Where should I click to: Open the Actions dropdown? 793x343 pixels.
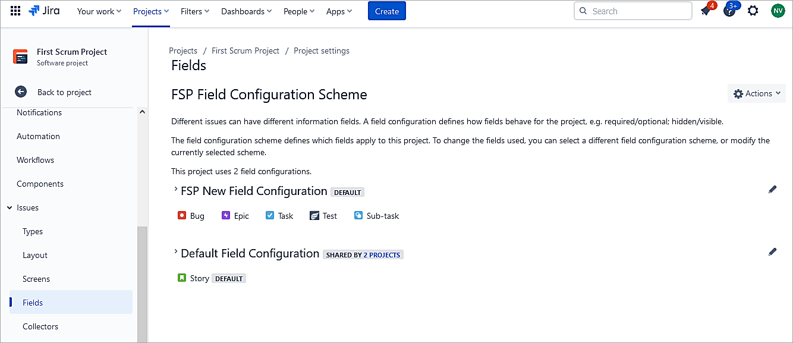(756, 93)
